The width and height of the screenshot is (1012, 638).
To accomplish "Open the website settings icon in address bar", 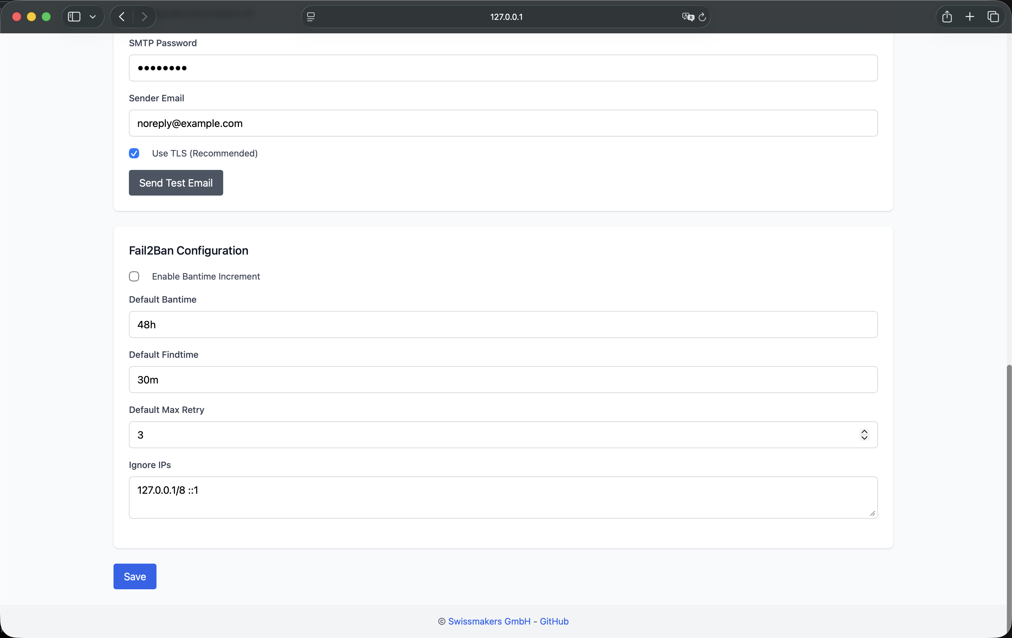I will (311, 17).
